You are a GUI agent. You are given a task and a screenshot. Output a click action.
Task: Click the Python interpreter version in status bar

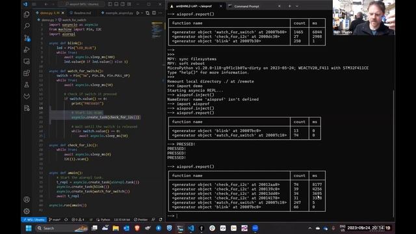coord(122,220)
